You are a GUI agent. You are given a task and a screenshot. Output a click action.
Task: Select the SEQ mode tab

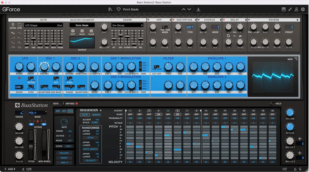pos(70,111)
